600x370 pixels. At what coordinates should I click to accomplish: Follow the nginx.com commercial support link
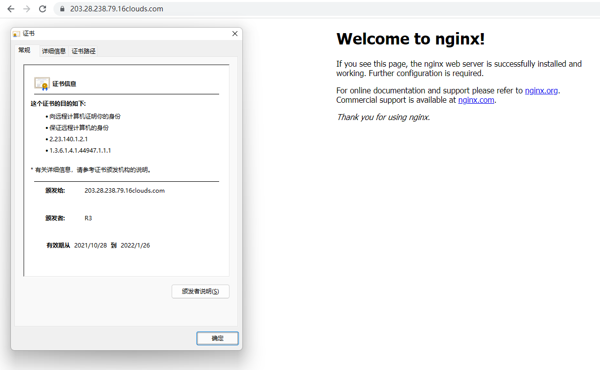pos(476,100)
